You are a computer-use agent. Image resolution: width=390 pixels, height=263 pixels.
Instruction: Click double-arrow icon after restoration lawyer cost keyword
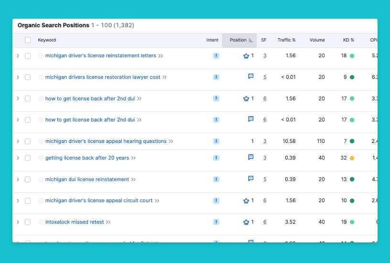tap(164, 77)
